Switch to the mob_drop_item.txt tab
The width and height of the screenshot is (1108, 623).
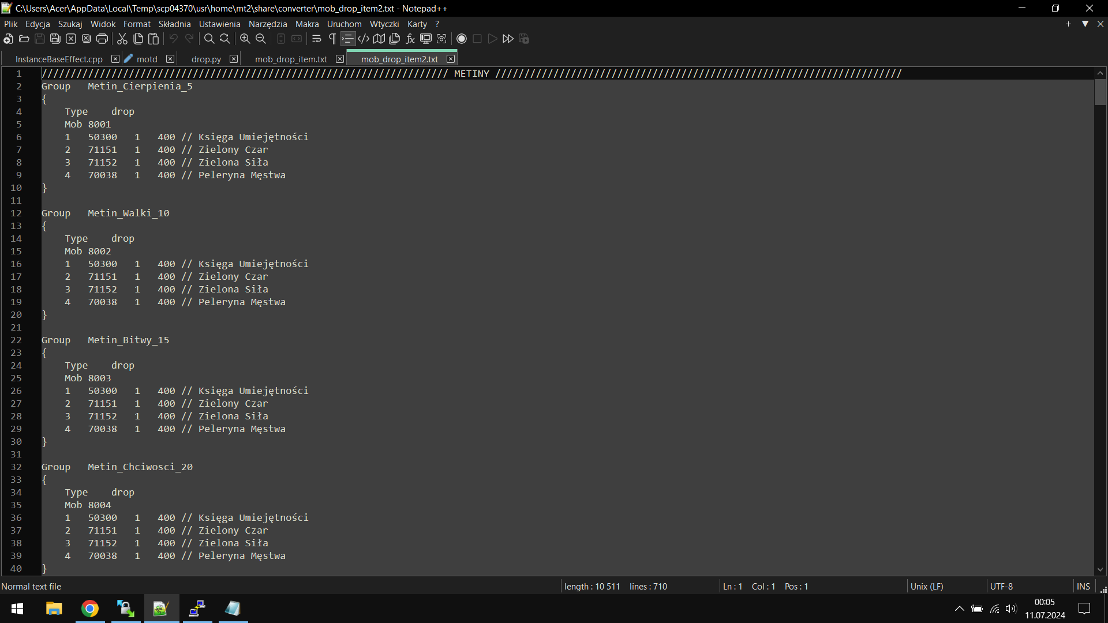(x=291, y=59)
